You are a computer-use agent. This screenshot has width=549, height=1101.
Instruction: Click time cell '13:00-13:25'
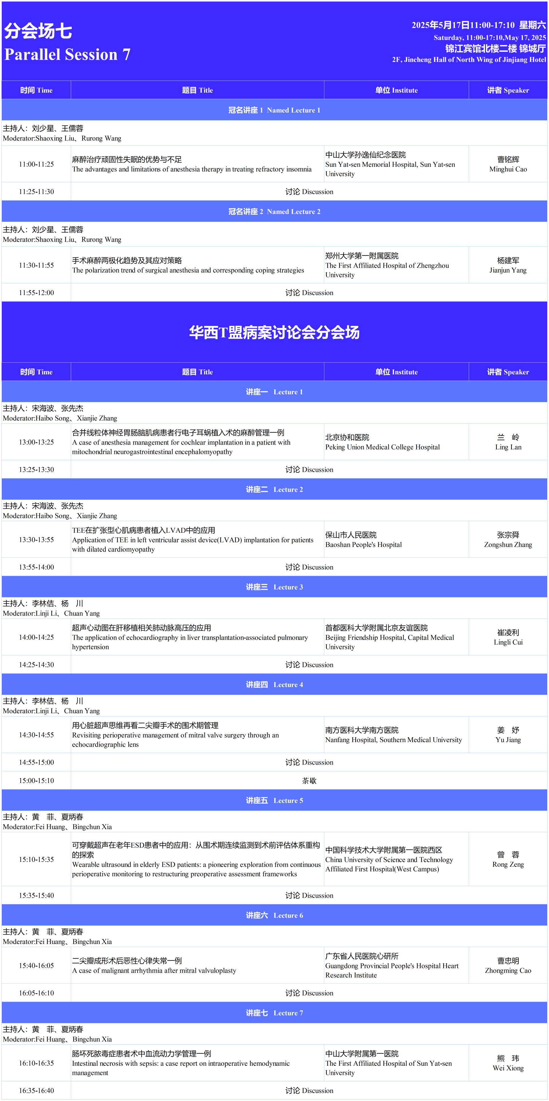coord(36,442)
